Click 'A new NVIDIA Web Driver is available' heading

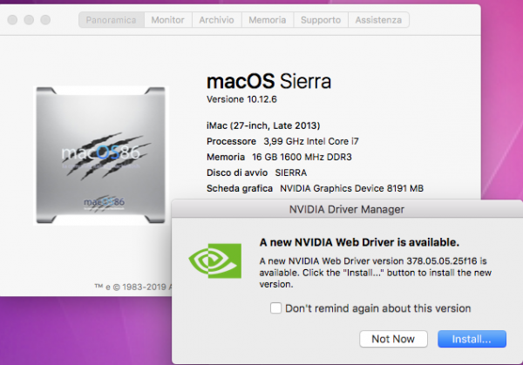[359, 242]
